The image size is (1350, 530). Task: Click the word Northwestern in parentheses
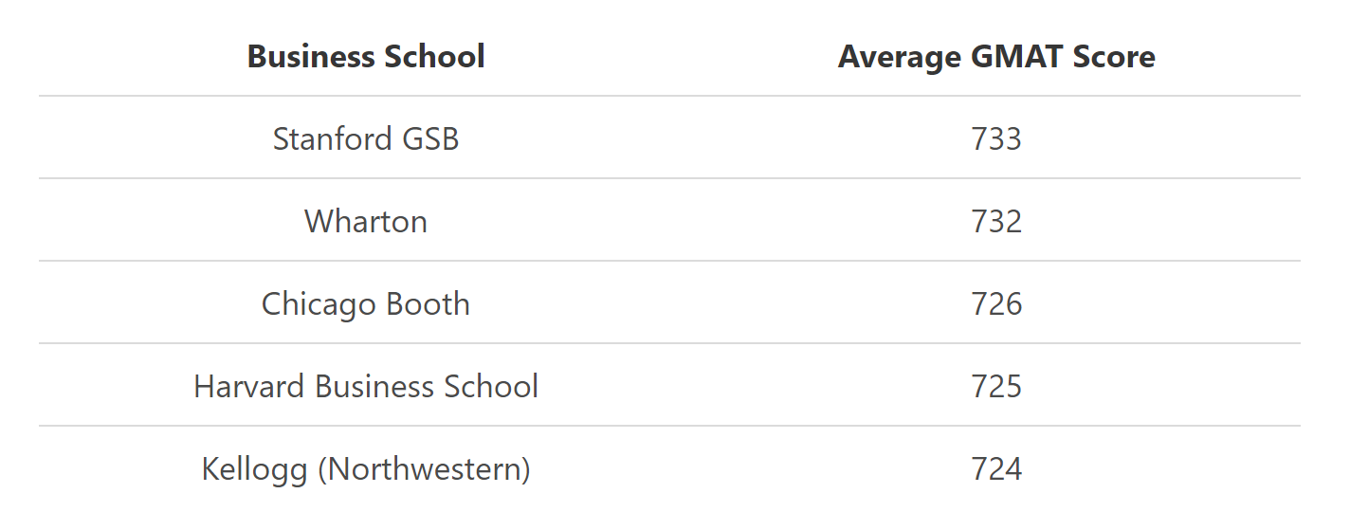point(423,469)
